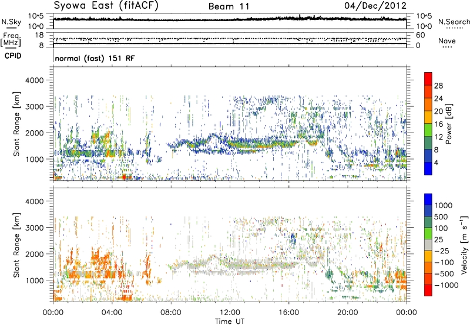Click the blue bottom of power colorbar
Viewport: 470px width, 325px height.
pyautogui.click(x=428, y=168)
